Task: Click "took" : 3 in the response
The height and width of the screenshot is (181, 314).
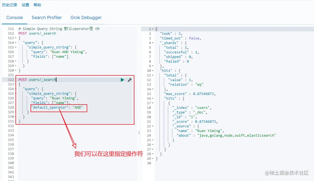Action: coord(171,33)
